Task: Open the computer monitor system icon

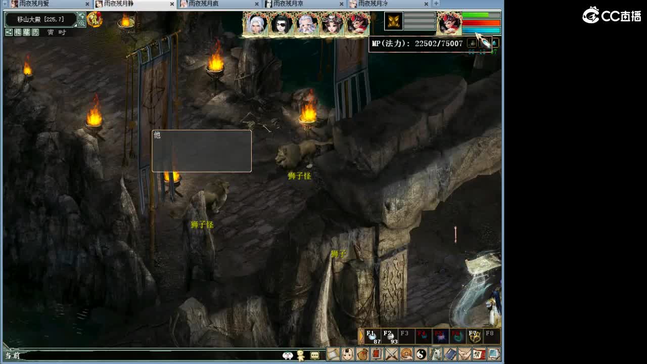Action: click(x=494, y=354)
